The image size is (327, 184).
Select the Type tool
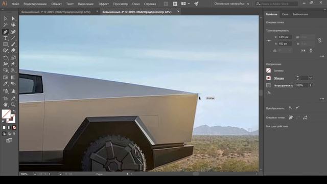(x=6, y=38)
